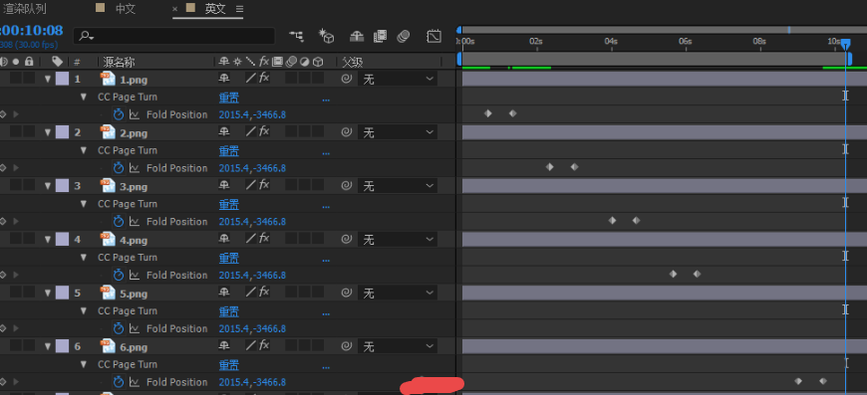The image size is (867, 395).
Task: Collapse layer 5.png twirl arrow
Action: (x=48, y=293)
